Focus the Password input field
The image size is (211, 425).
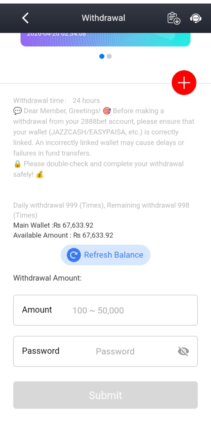105,351
